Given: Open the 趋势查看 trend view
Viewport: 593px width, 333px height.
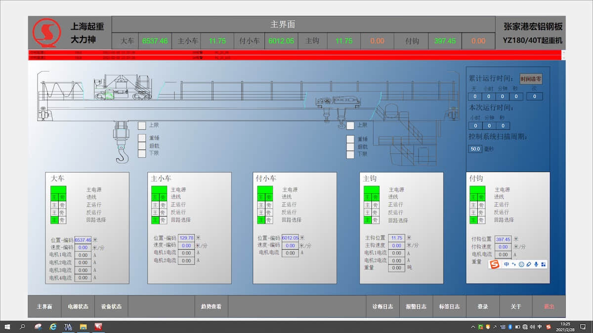Looking at the screenshot, I should [211, 306].
